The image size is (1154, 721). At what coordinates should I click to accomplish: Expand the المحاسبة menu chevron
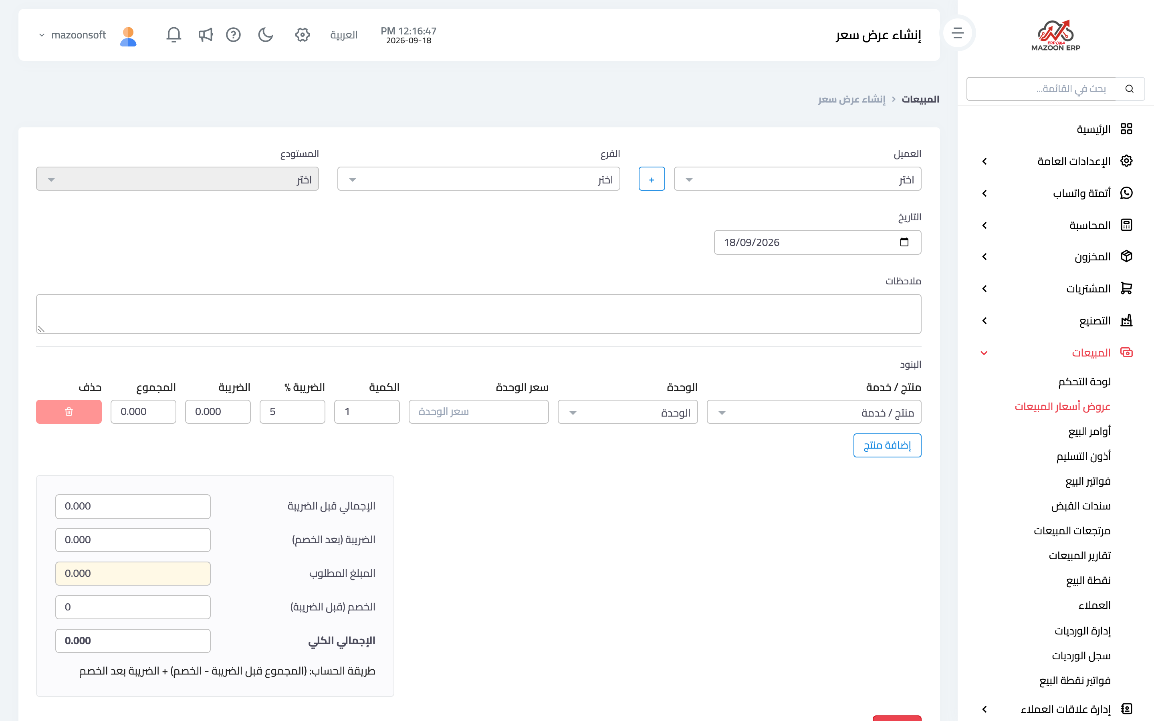985,225
